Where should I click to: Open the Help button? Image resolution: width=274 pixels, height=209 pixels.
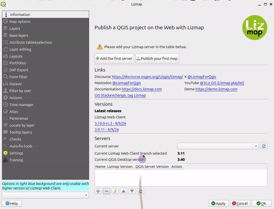(12, 204)
